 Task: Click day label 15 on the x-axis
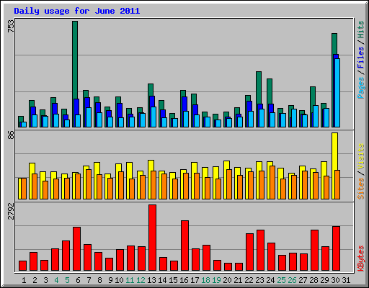(173, 280)
